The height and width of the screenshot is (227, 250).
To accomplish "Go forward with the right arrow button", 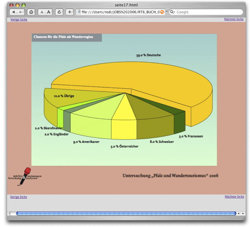I will pos(21,12).
